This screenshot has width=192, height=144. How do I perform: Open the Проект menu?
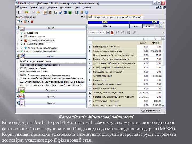point(23,7)
